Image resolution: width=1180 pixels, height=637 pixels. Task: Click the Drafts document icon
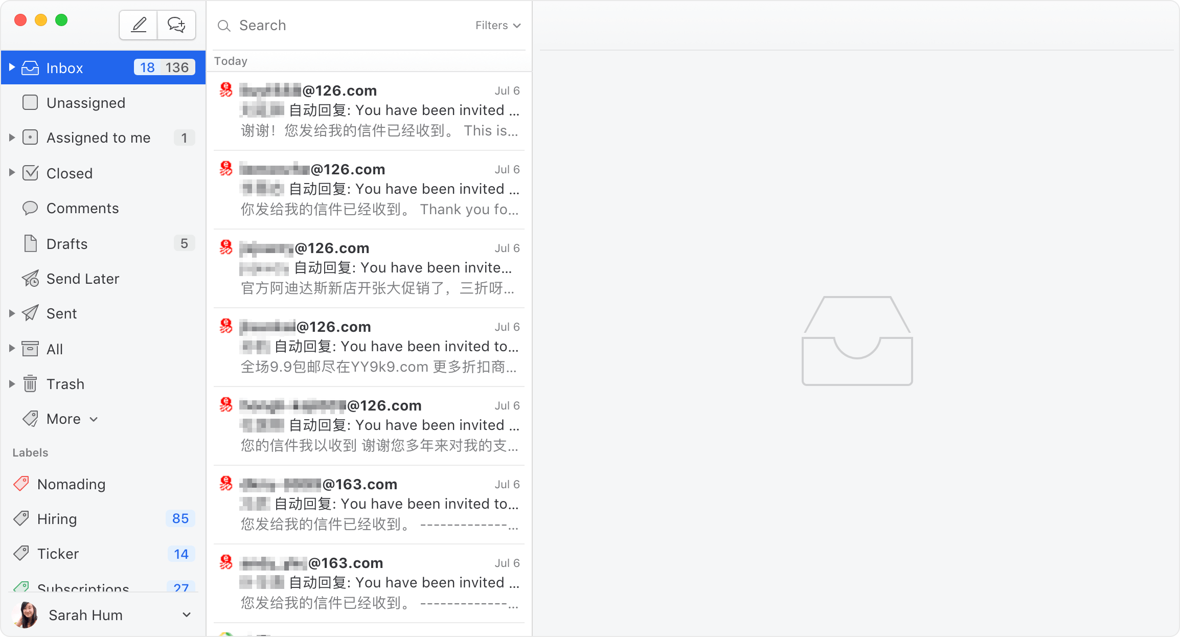click(31, 243)
